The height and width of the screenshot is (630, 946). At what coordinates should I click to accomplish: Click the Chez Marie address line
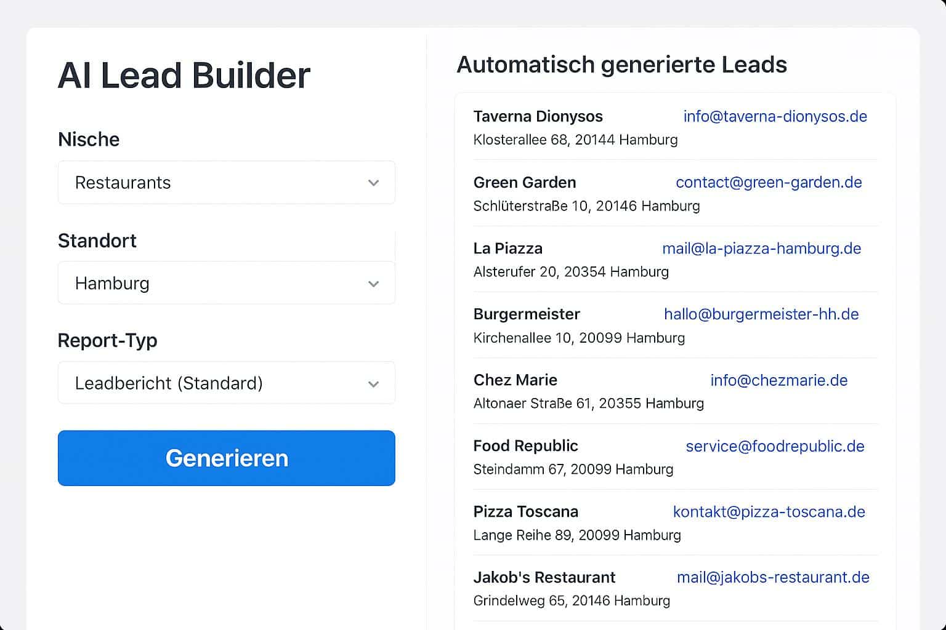(588, 404)
